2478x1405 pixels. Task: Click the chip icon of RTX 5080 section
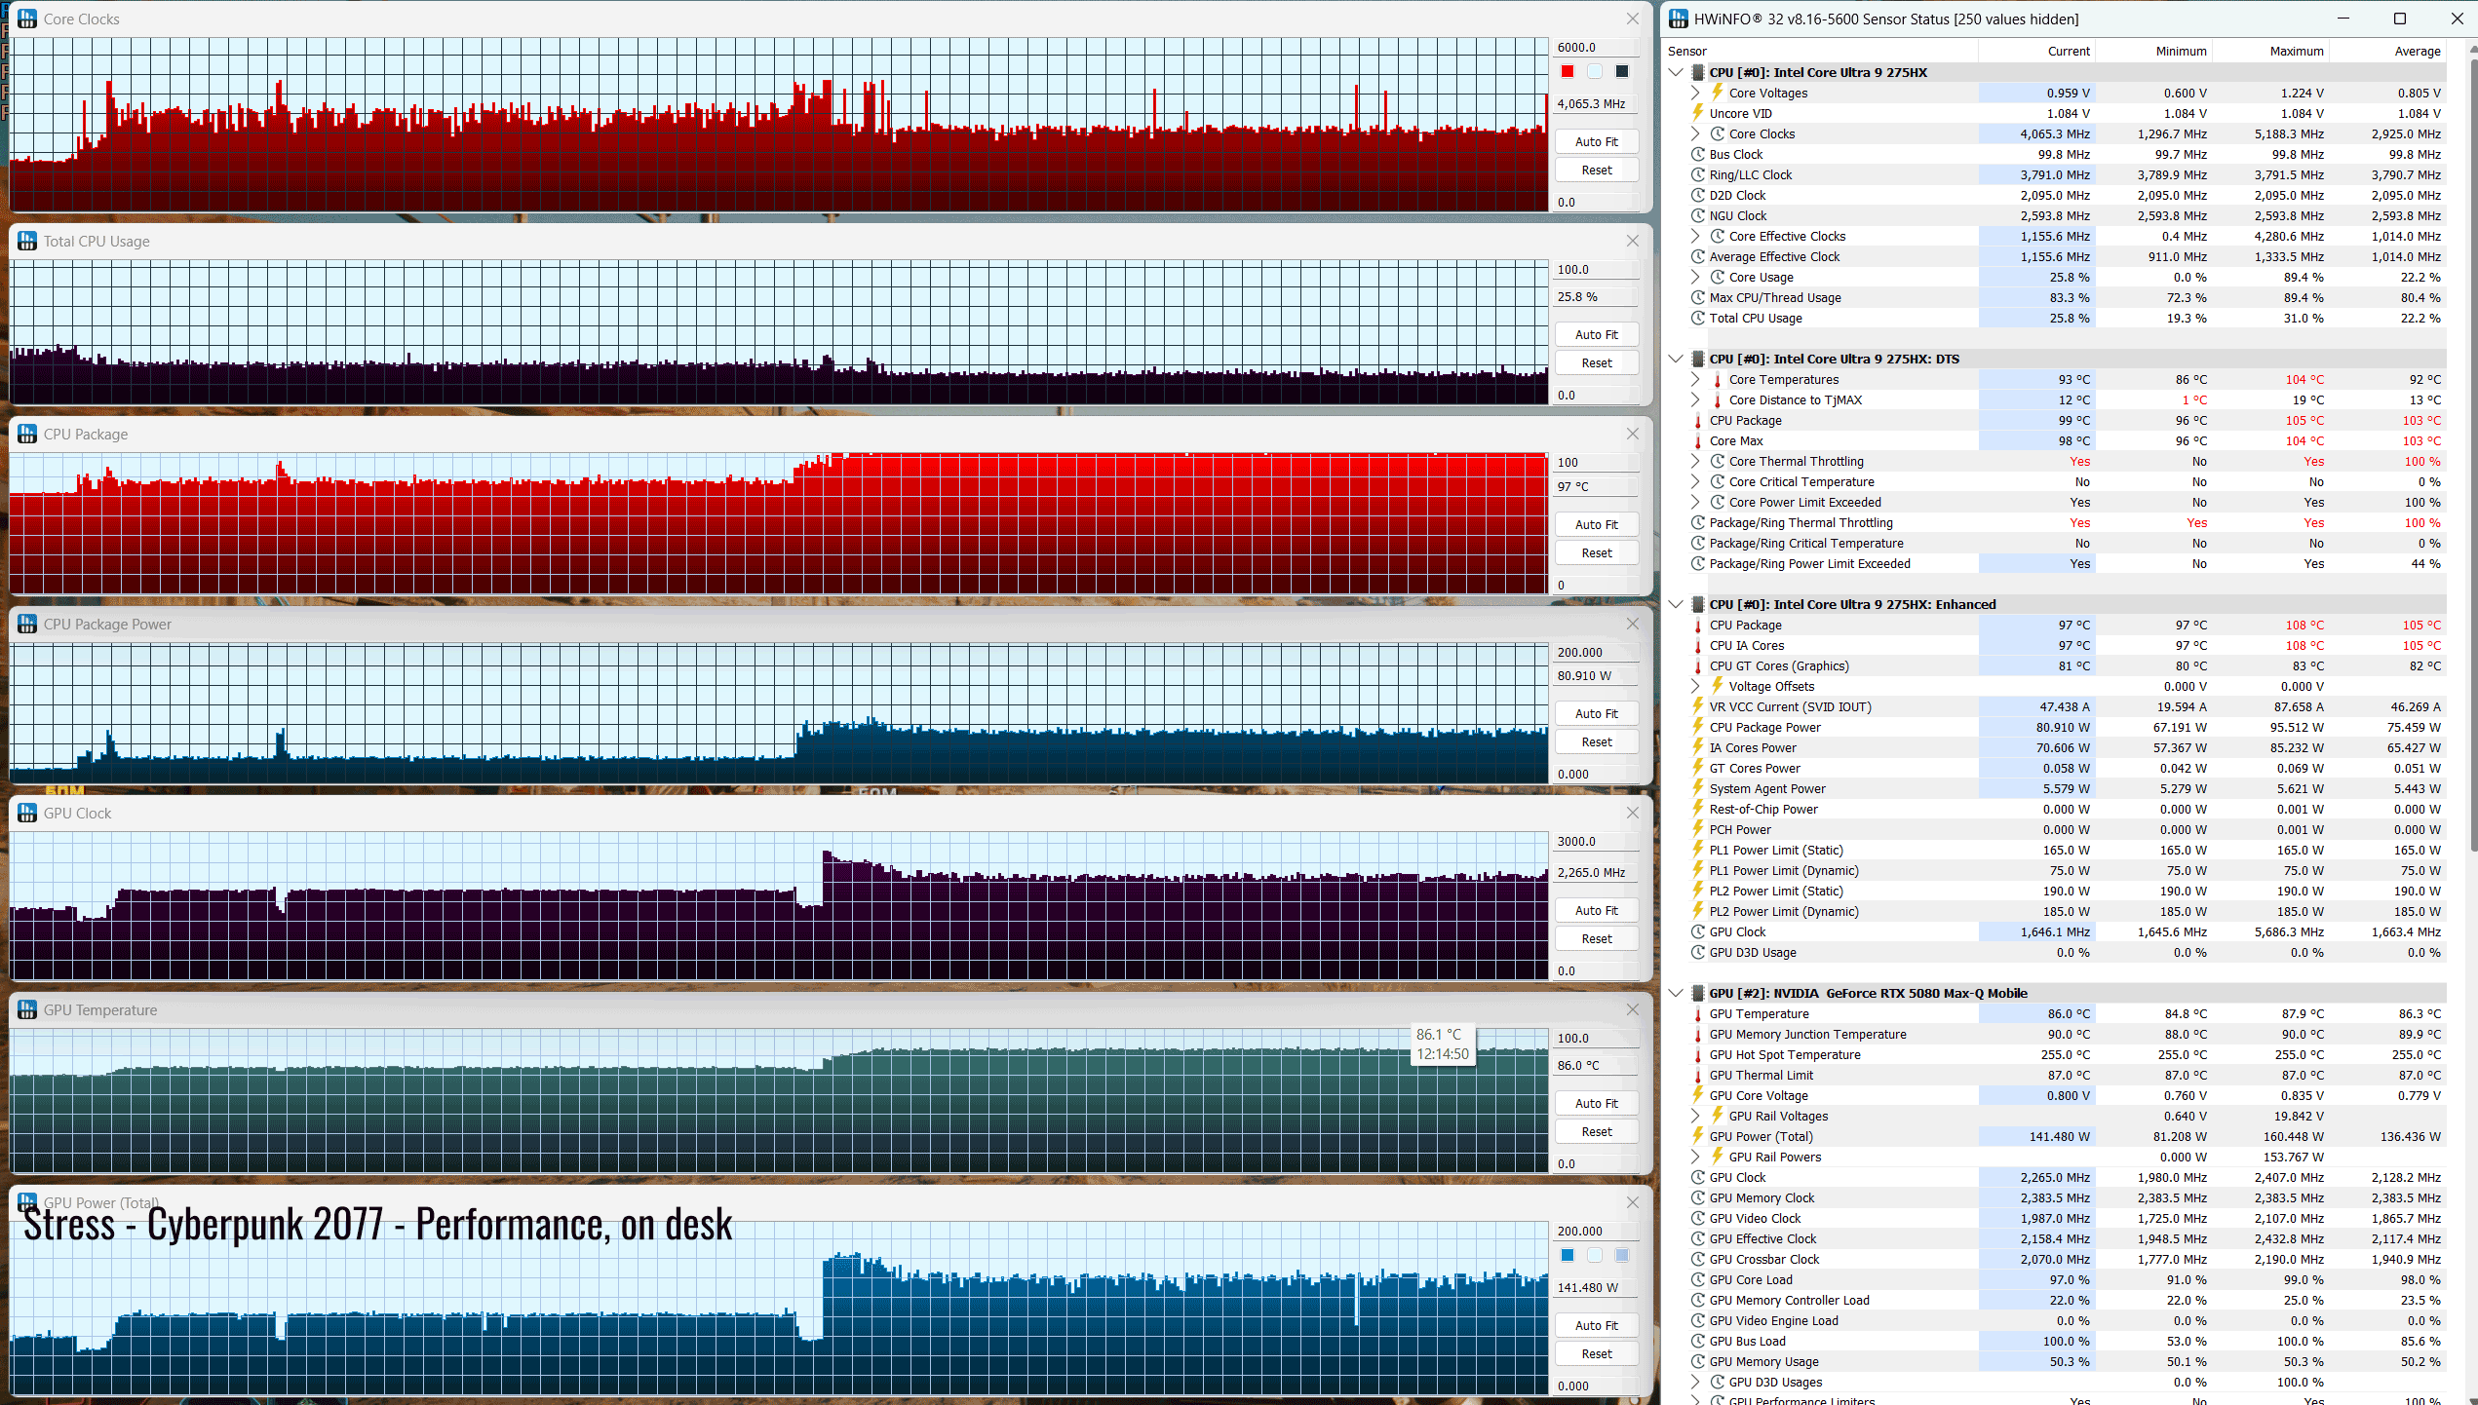(x=1697, y=993)
